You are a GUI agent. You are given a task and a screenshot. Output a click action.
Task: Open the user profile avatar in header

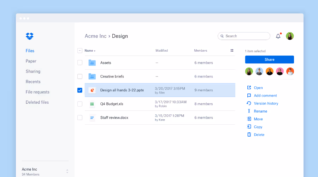(x=290, y=36)
